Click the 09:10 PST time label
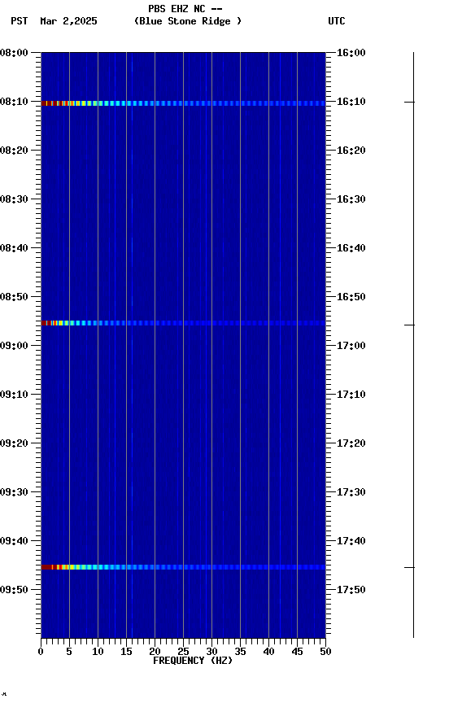This screenshot has height=703, width=449. tap(14, 395)
